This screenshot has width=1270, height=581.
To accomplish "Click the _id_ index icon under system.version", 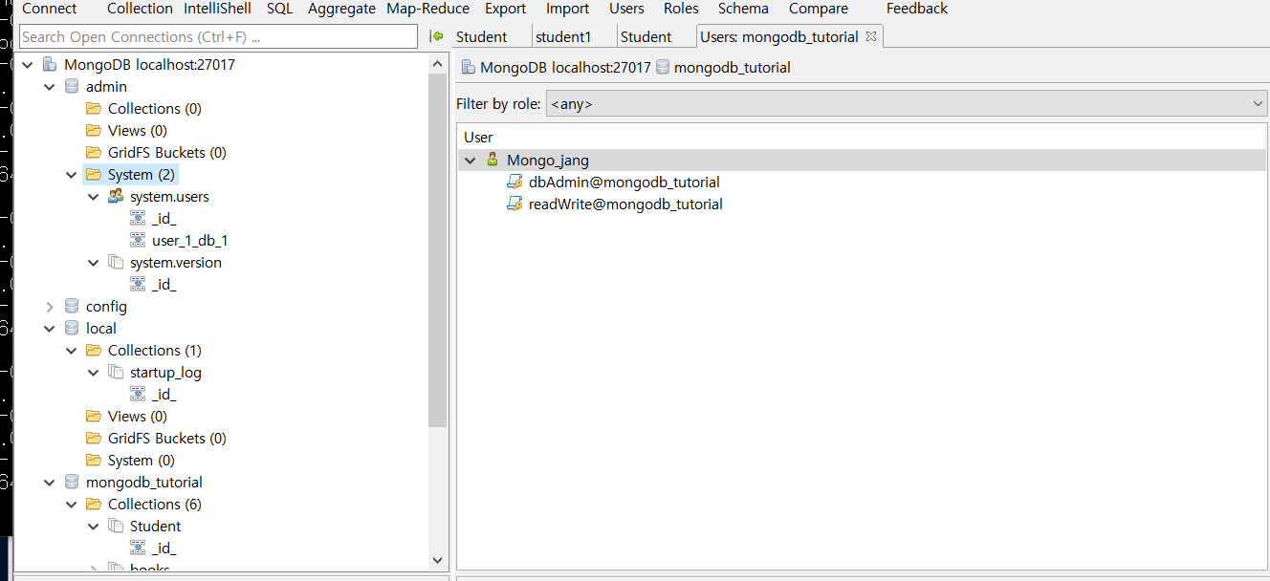I will point(140,284).
